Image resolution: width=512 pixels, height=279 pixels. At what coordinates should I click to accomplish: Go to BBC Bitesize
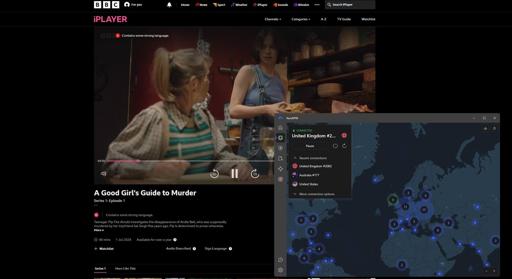pyautogui.click(x=301, y=5)
